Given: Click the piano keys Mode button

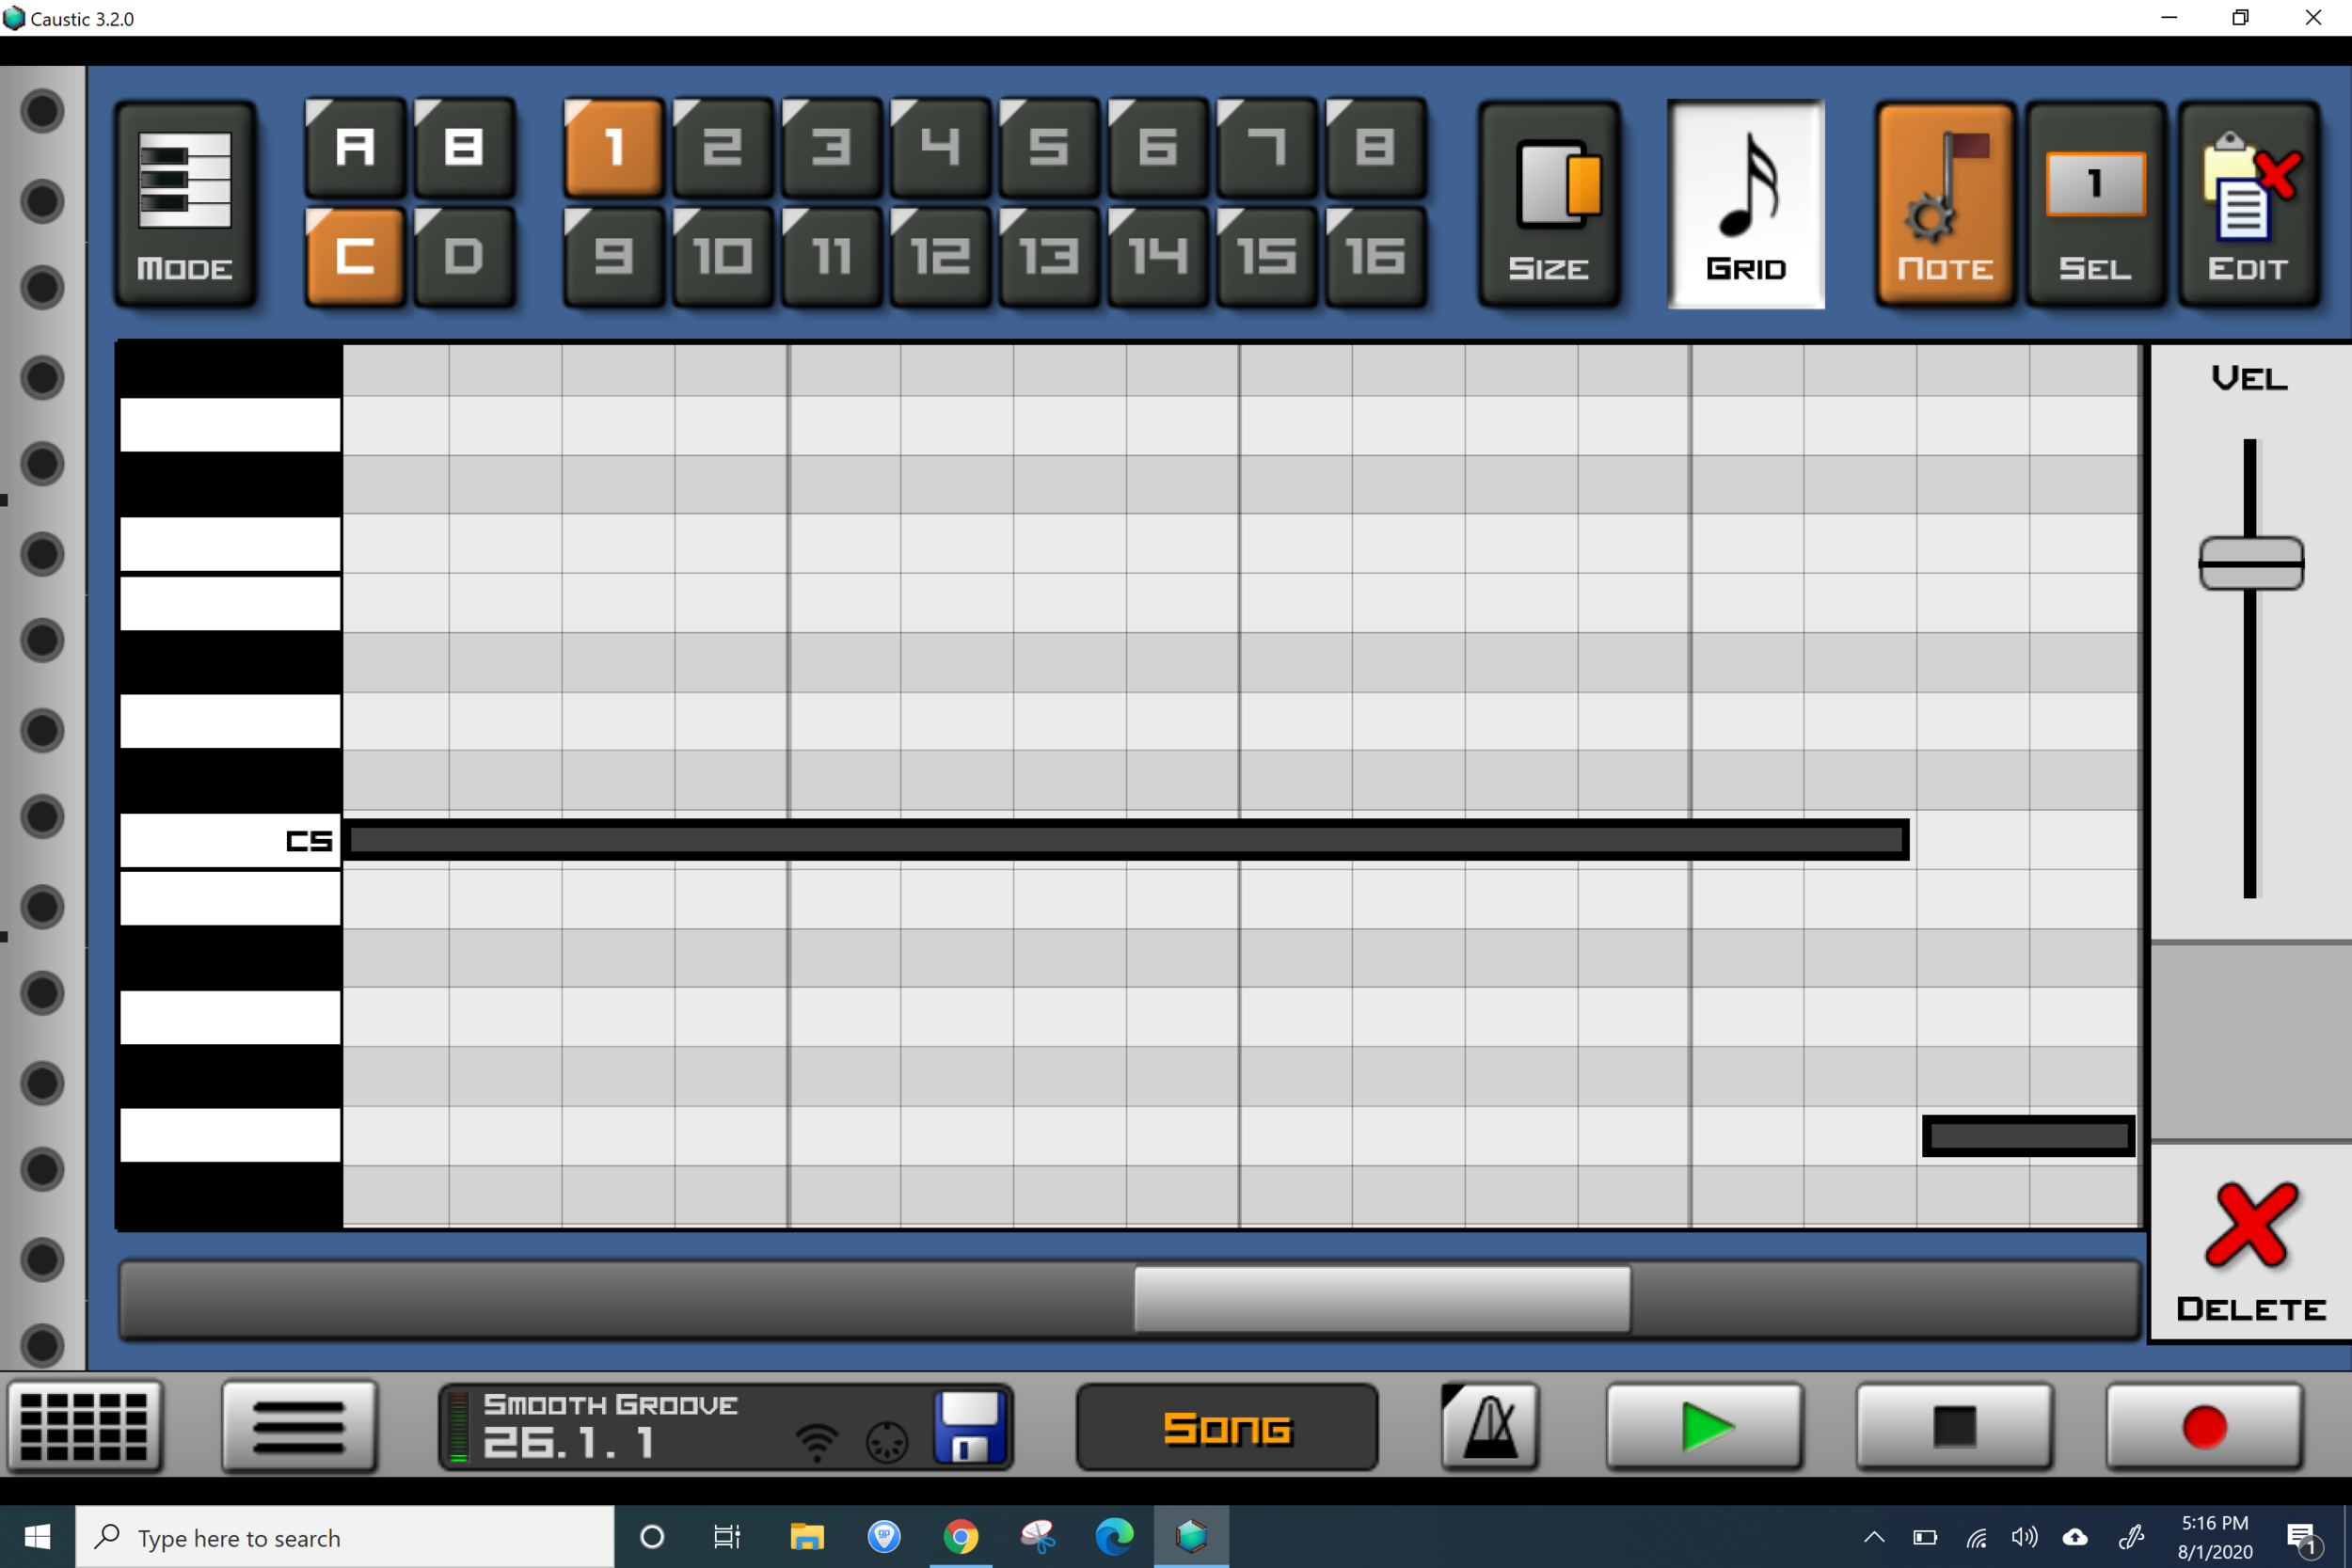Looking at the screenshot, I should click(185, 204).
